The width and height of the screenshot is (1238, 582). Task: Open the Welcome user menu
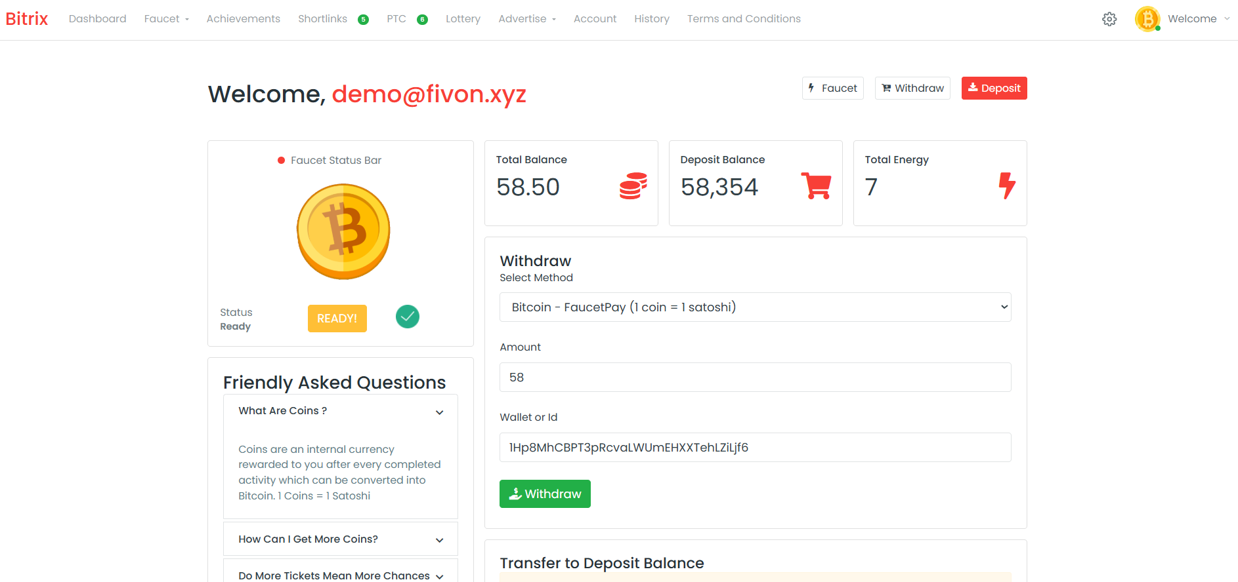click(1197, 19)
